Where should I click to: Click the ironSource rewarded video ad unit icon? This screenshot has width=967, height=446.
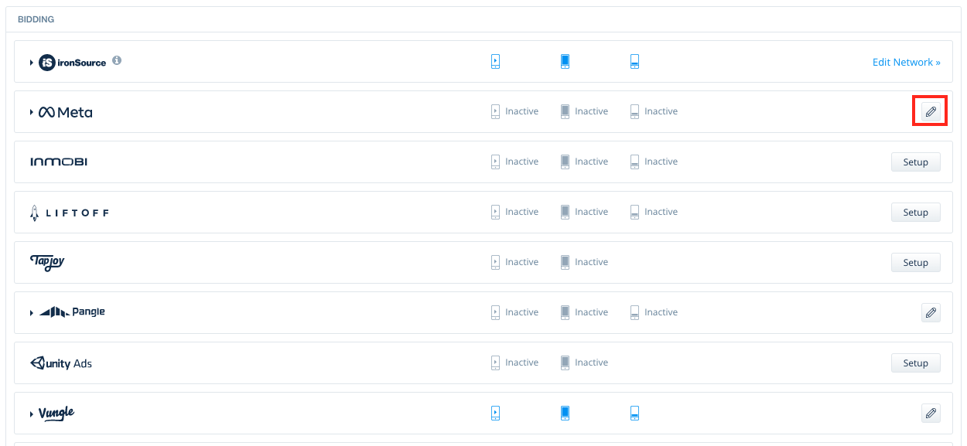click(495, 61)
